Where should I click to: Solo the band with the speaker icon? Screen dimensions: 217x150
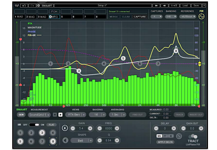pyautogui.click(x=65, y=140)
